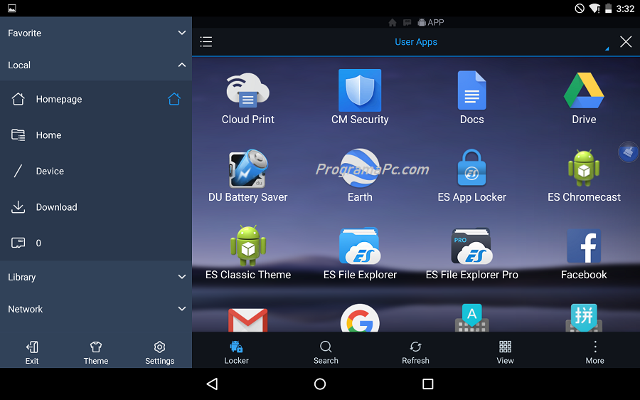Select the ES Chromecast app icon
640x400 pixels.
(x=584, y=169)
